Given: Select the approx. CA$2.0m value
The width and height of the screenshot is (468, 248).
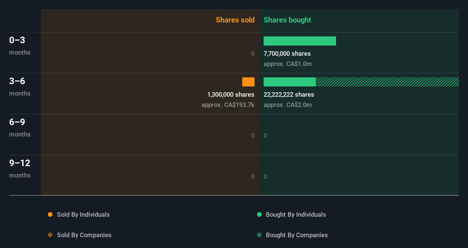Looking at the screenshot, I should (288, 105).
